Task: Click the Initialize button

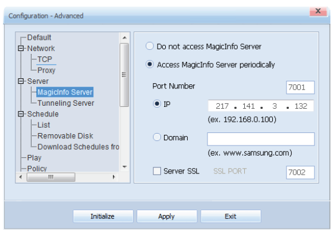Action: pyautogui.click(x=103, y=216)
